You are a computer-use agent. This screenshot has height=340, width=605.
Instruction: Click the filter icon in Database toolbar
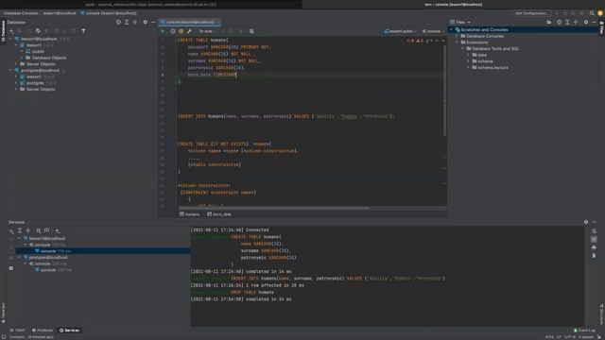83,31
